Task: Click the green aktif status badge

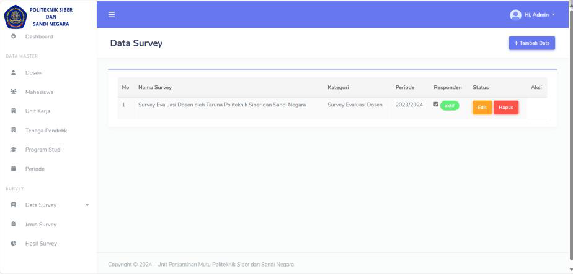Action: tap(450, 106)
